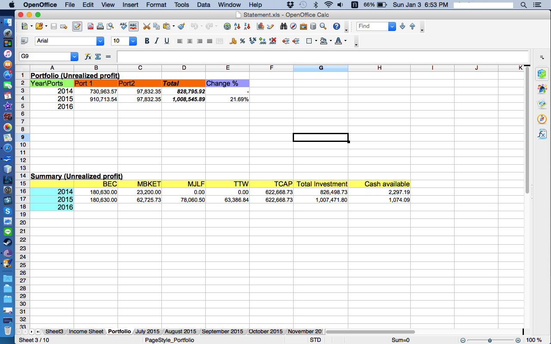Expand the Borders options arrow
551x344 pixels.
[316, 41]
